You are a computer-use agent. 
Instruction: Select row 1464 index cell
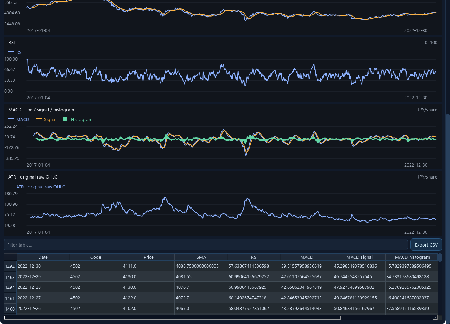click(10, 267)
